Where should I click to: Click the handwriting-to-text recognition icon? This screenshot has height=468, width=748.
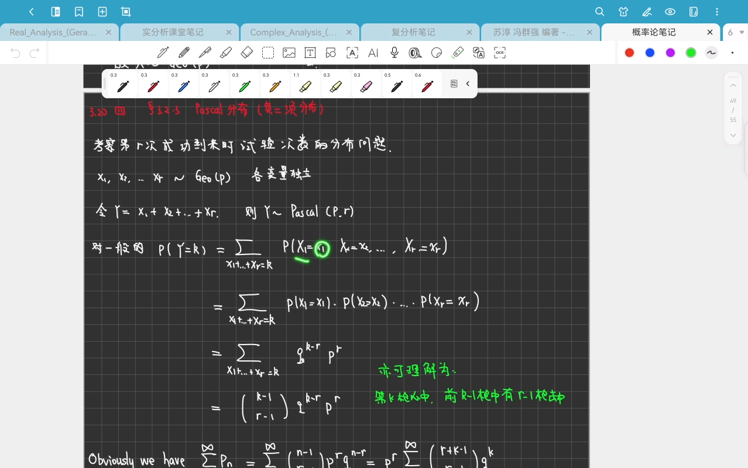(x=352, y=53)
